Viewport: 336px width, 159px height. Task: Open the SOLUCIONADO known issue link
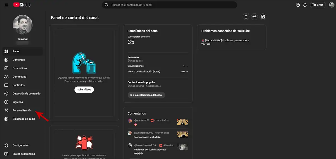pyautogui.click(x=225, y=42)
